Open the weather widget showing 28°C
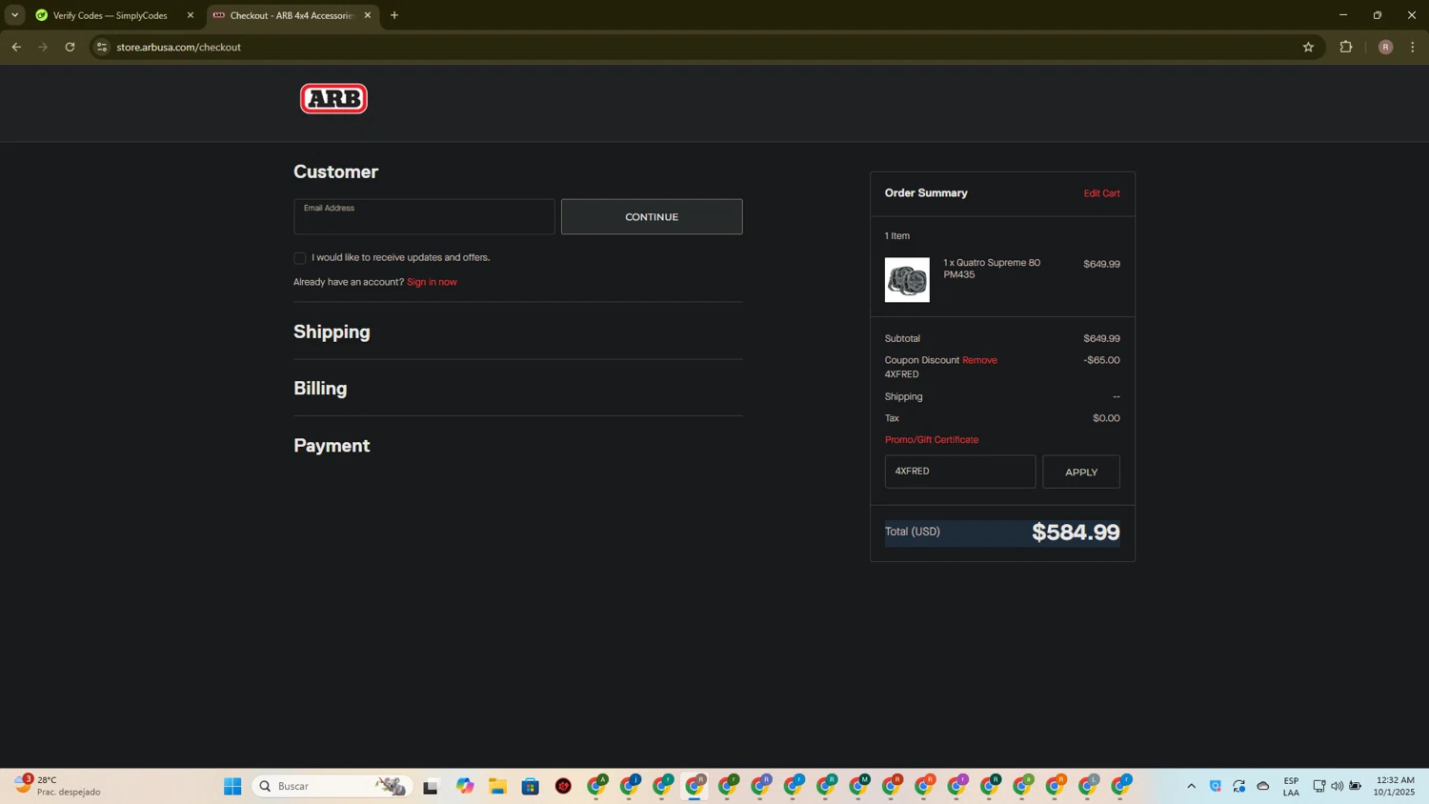 tap(59, 786)
